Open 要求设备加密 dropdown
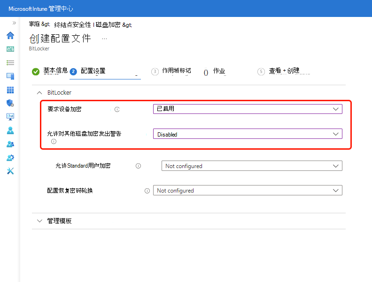Viewport: 372px width, 282px height. tap(248, 109)
